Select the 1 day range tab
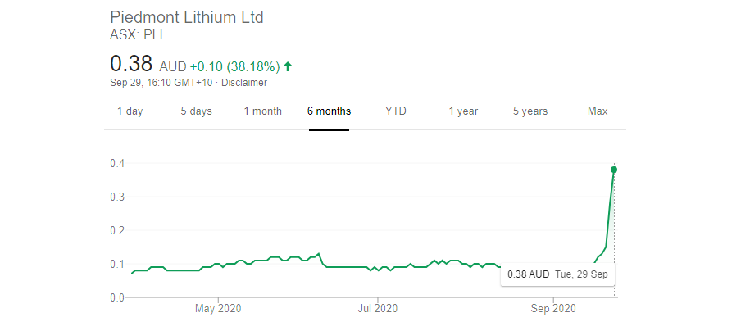 tap(130, 111)
